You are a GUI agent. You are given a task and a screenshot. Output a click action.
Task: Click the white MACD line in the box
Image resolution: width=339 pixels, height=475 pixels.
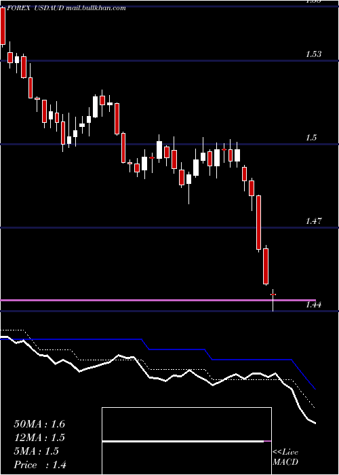tap(183, 441)
